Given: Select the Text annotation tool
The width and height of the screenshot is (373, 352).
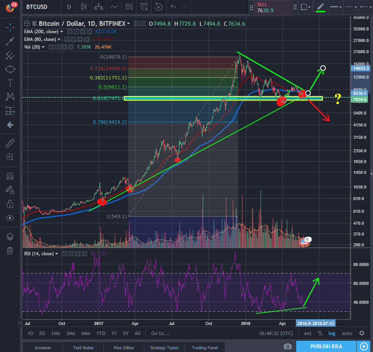Looking at the screenshot, I should (10, 83).
